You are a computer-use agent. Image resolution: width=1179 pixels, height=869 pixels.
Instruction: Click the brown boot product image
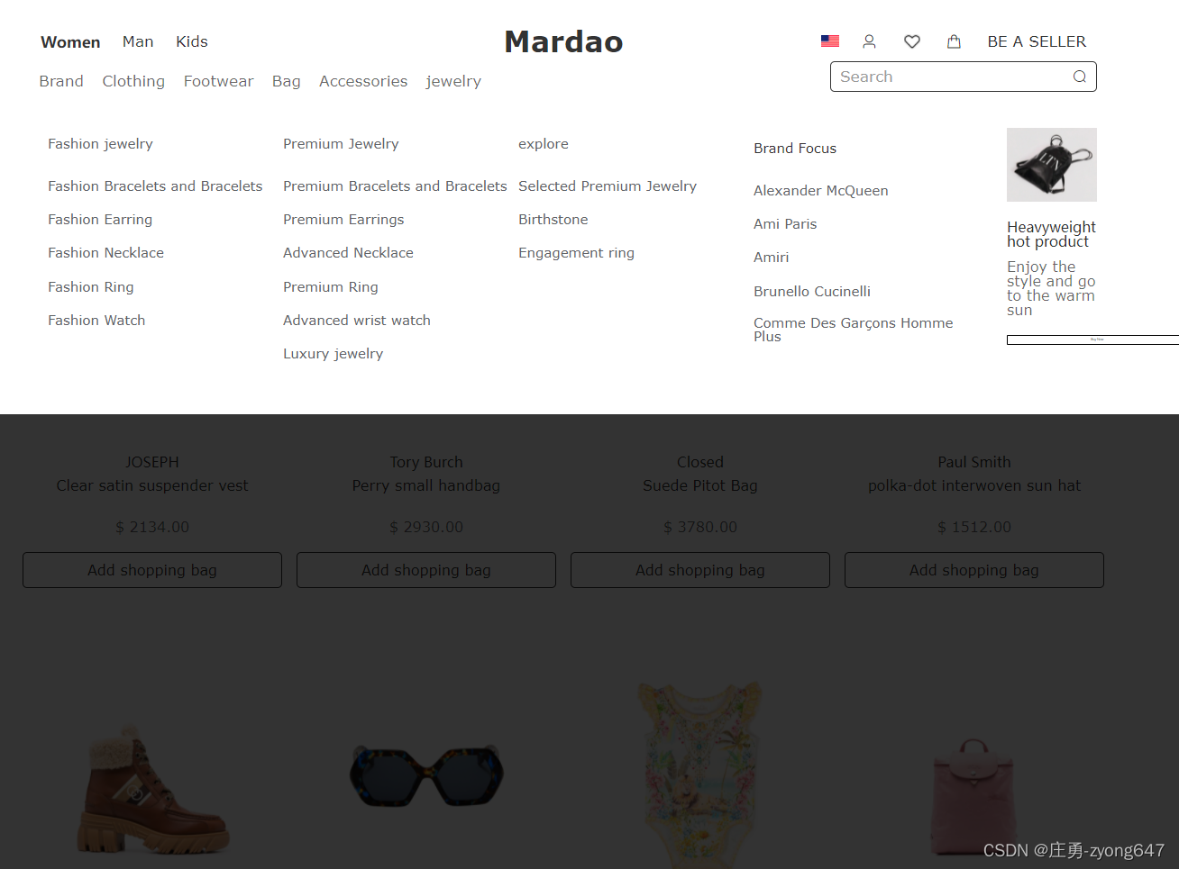coord(153,789)
